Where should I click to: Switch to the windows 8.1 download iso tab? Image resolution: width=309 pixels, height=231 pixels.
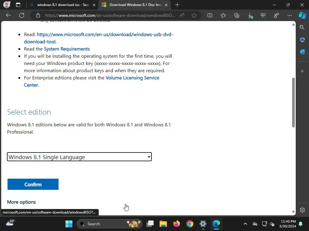click(x=62, y=5)
